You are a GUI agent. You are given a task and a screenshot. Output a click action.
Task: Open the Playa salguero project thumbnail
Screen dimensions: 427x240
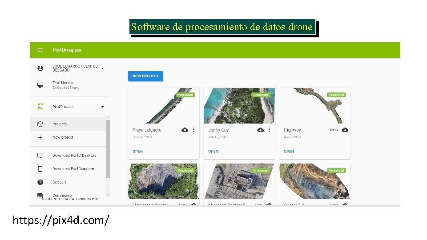[x=164, y=106]
